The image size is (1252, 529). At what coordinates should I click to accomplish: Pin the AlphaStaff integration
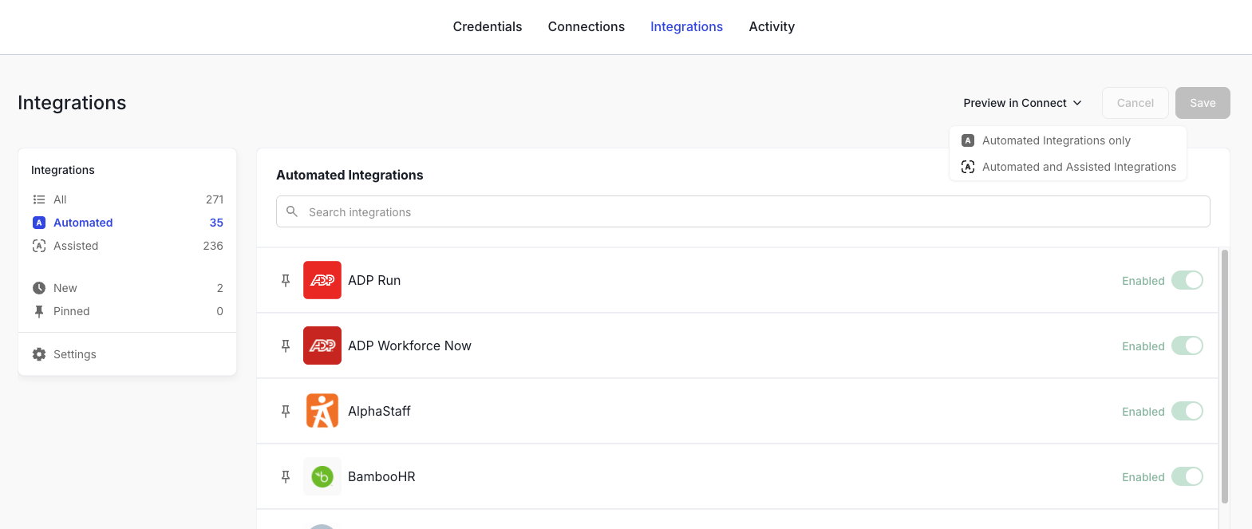click(x=286, y=411)
